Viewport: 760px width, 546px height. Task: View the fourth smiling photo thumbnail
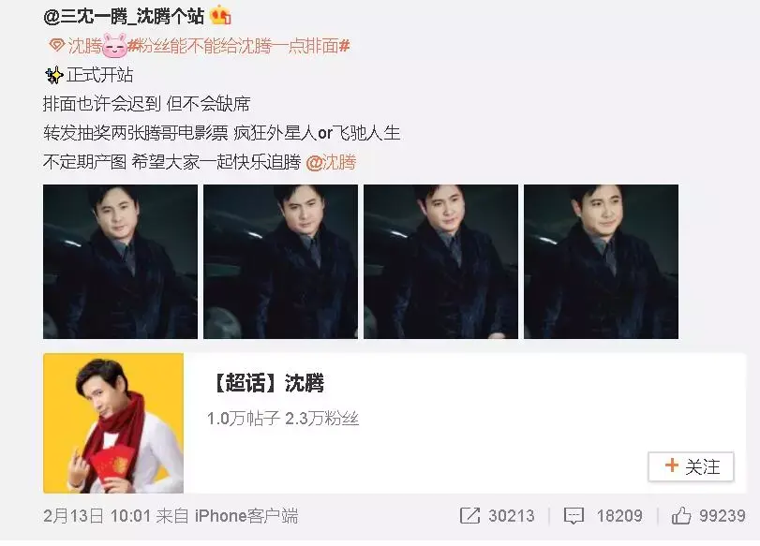pos(601,261)
